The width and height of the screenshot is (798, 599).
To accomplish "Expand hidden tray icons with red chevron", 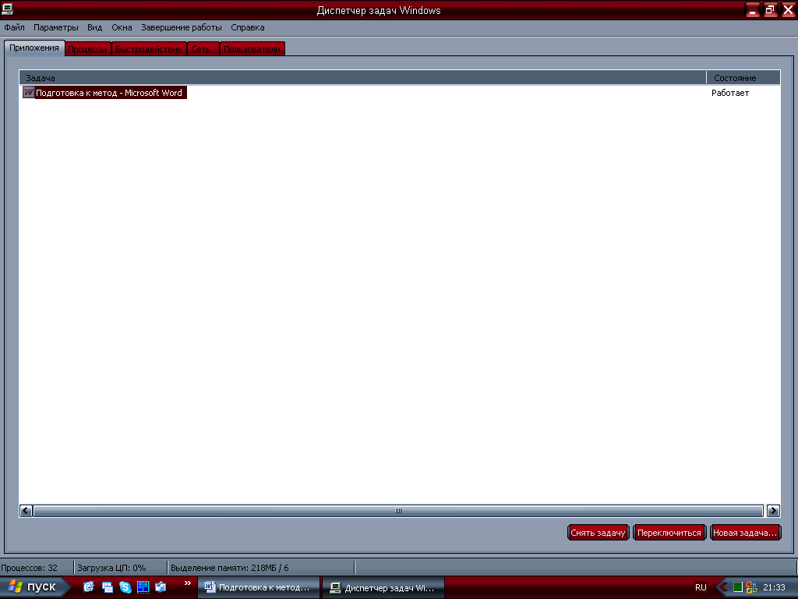I will [722, 587].
